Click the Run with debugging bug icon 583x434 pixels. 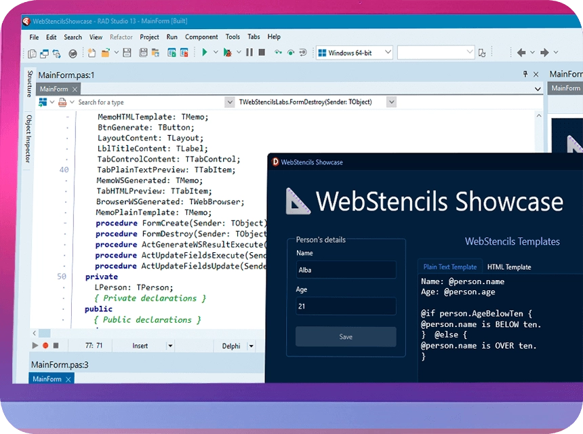[228, 52]
